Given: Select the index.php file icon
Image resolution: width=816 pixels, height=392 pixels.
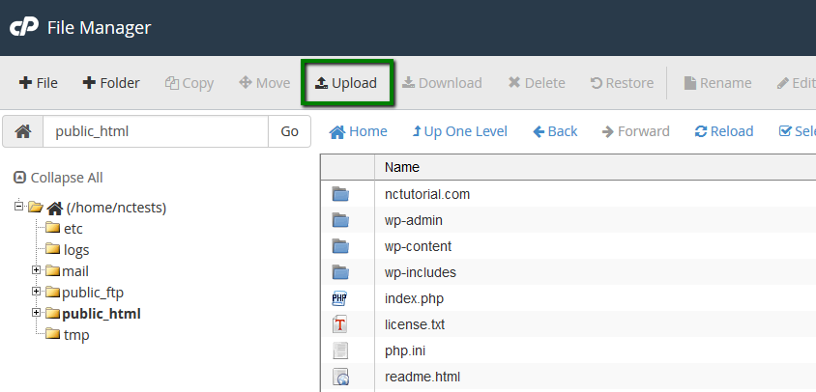Looking at the screenshot, I should [340, 298].
